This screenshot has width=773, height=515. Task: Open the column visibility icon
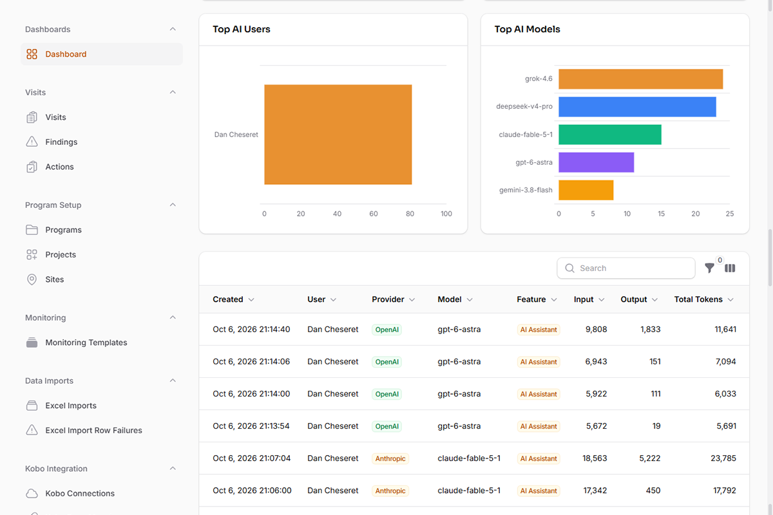point(730,268)
